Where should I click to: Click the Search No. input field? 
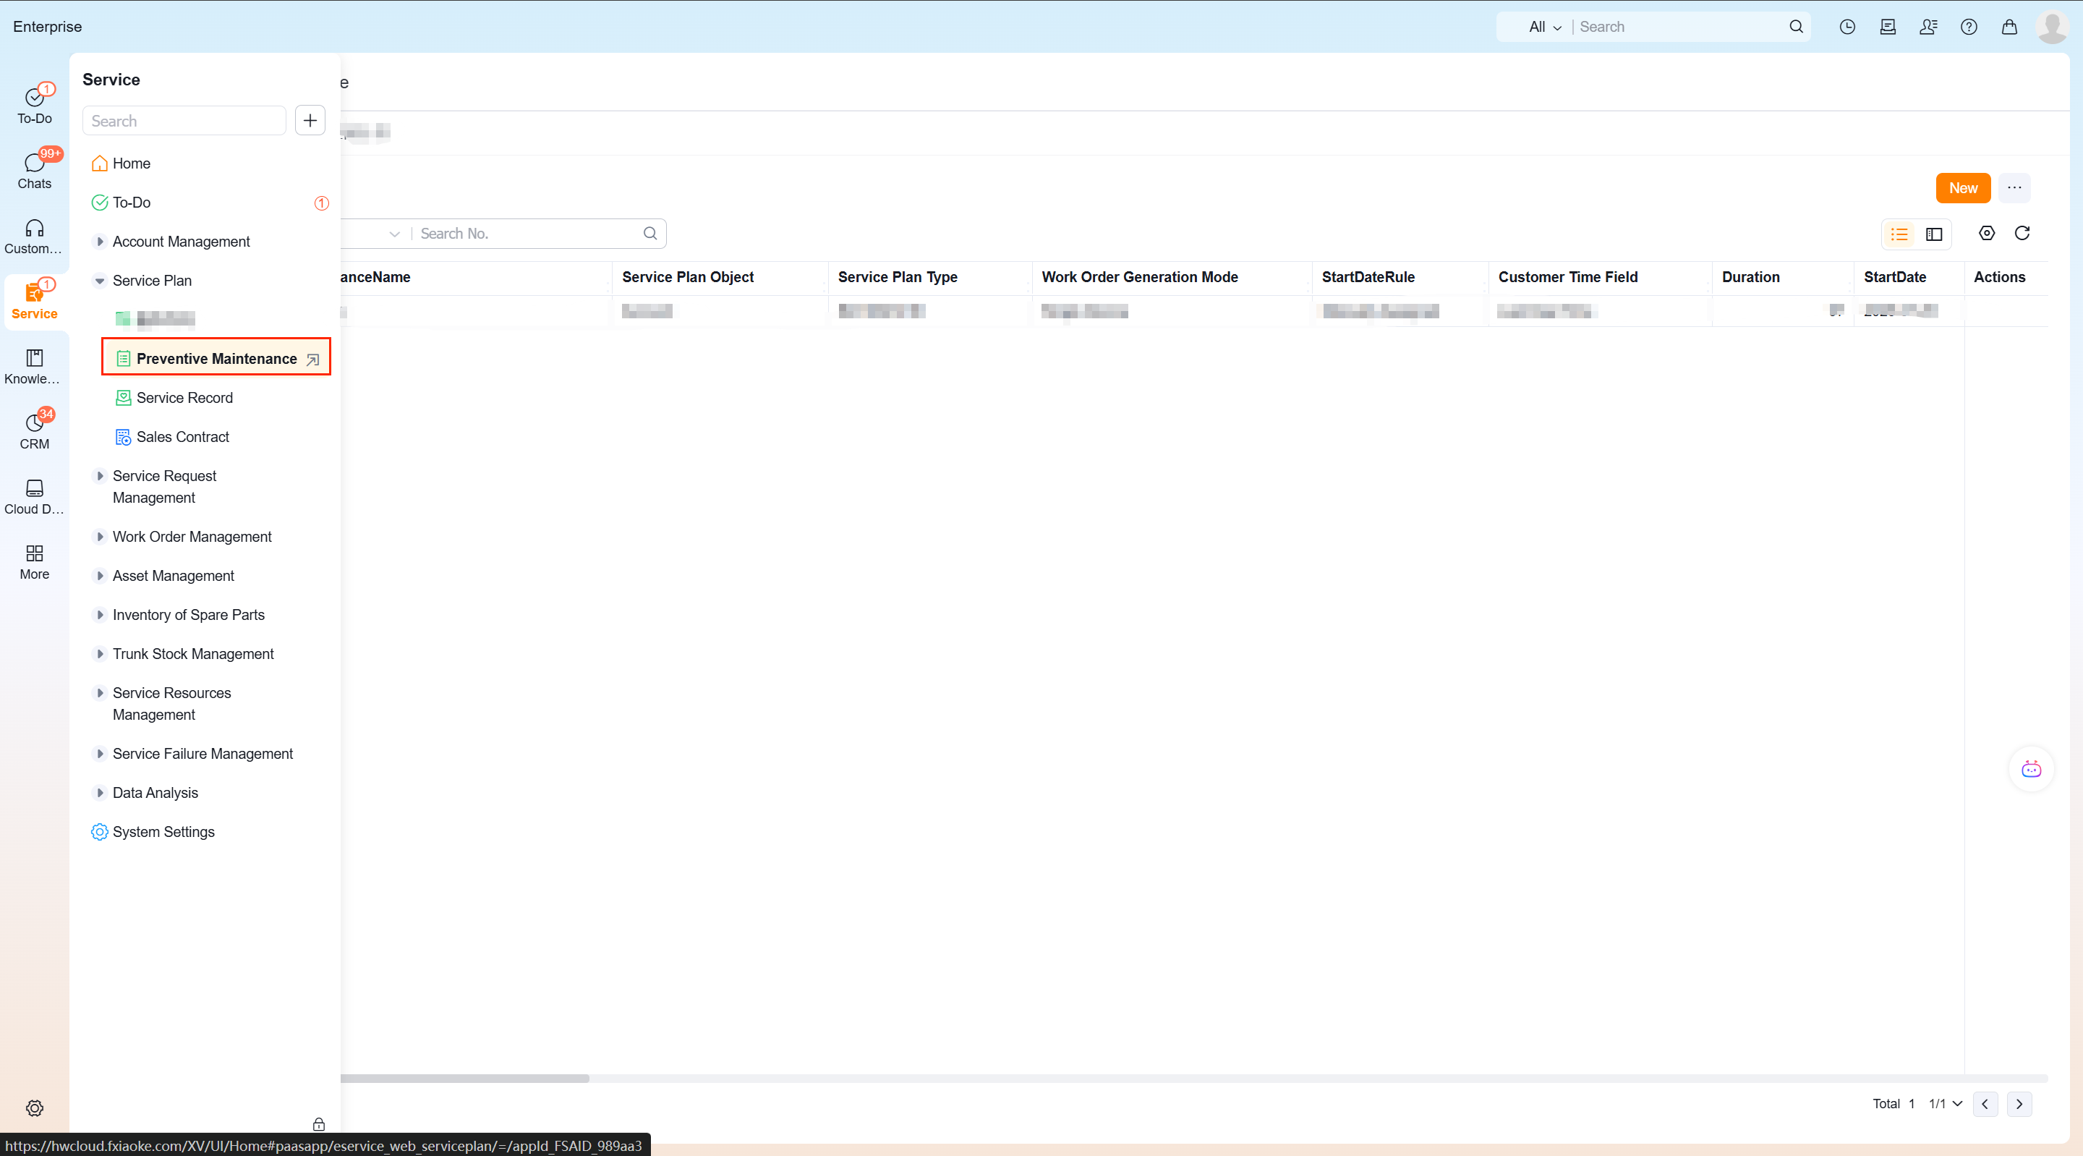(527, 233)
